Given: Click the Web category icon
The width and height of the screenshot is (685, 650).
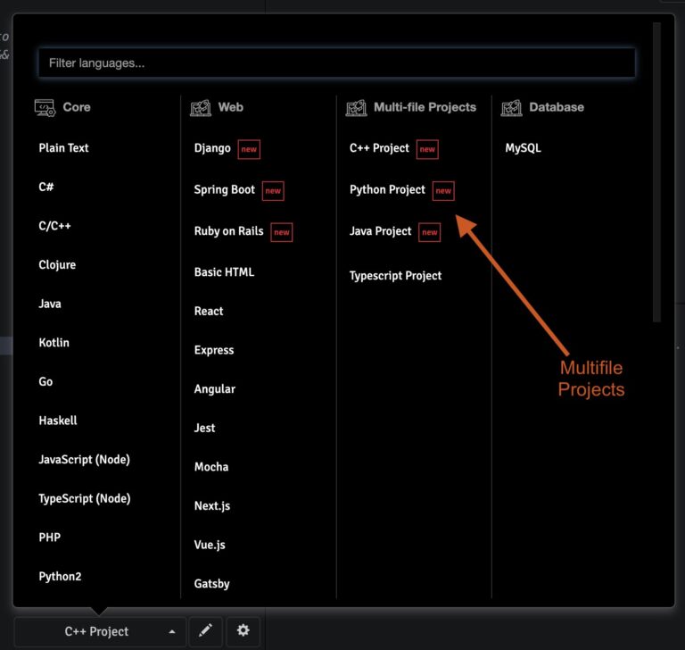Looking at the screenshot, I should (201, 108).
